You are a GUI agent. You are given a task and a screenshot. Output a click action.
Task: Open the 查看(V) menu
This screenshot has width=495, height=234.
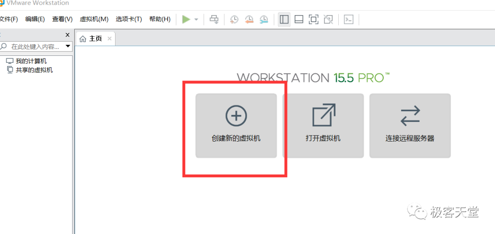coord(62,20)
